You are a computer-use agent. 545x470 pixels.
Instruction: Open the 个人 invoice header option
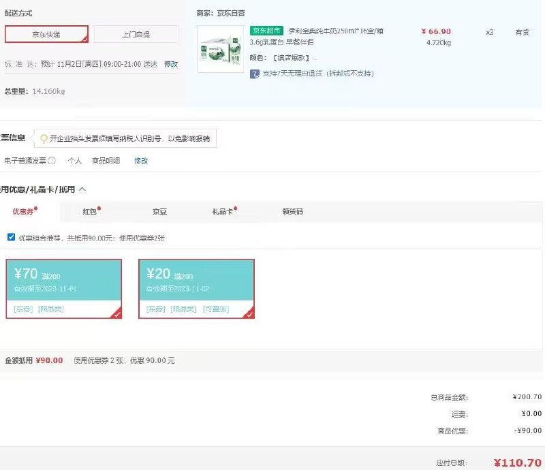(x=74, y=160)
